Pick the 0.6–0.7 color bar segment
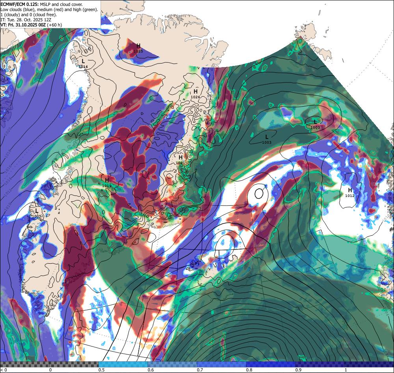The height and width of the screenshot is (373, 394). (173, 364)
